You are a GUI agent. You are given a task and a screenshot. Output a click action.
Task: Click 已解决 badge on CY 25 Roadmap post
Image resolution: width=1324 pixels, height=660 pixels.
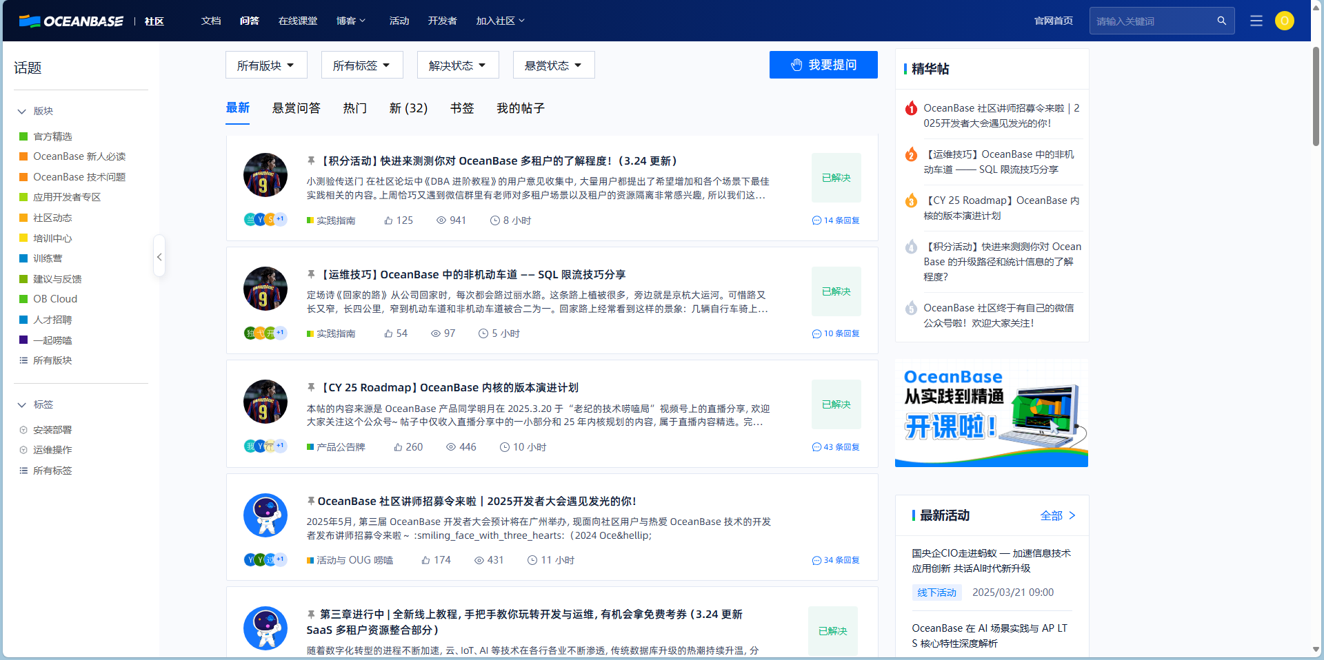pos(836,404)
